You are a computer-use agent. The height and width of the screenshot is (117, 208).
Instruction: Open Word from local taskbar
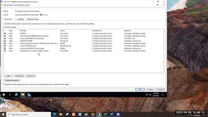pyautogui.click(x=112, y=114)
